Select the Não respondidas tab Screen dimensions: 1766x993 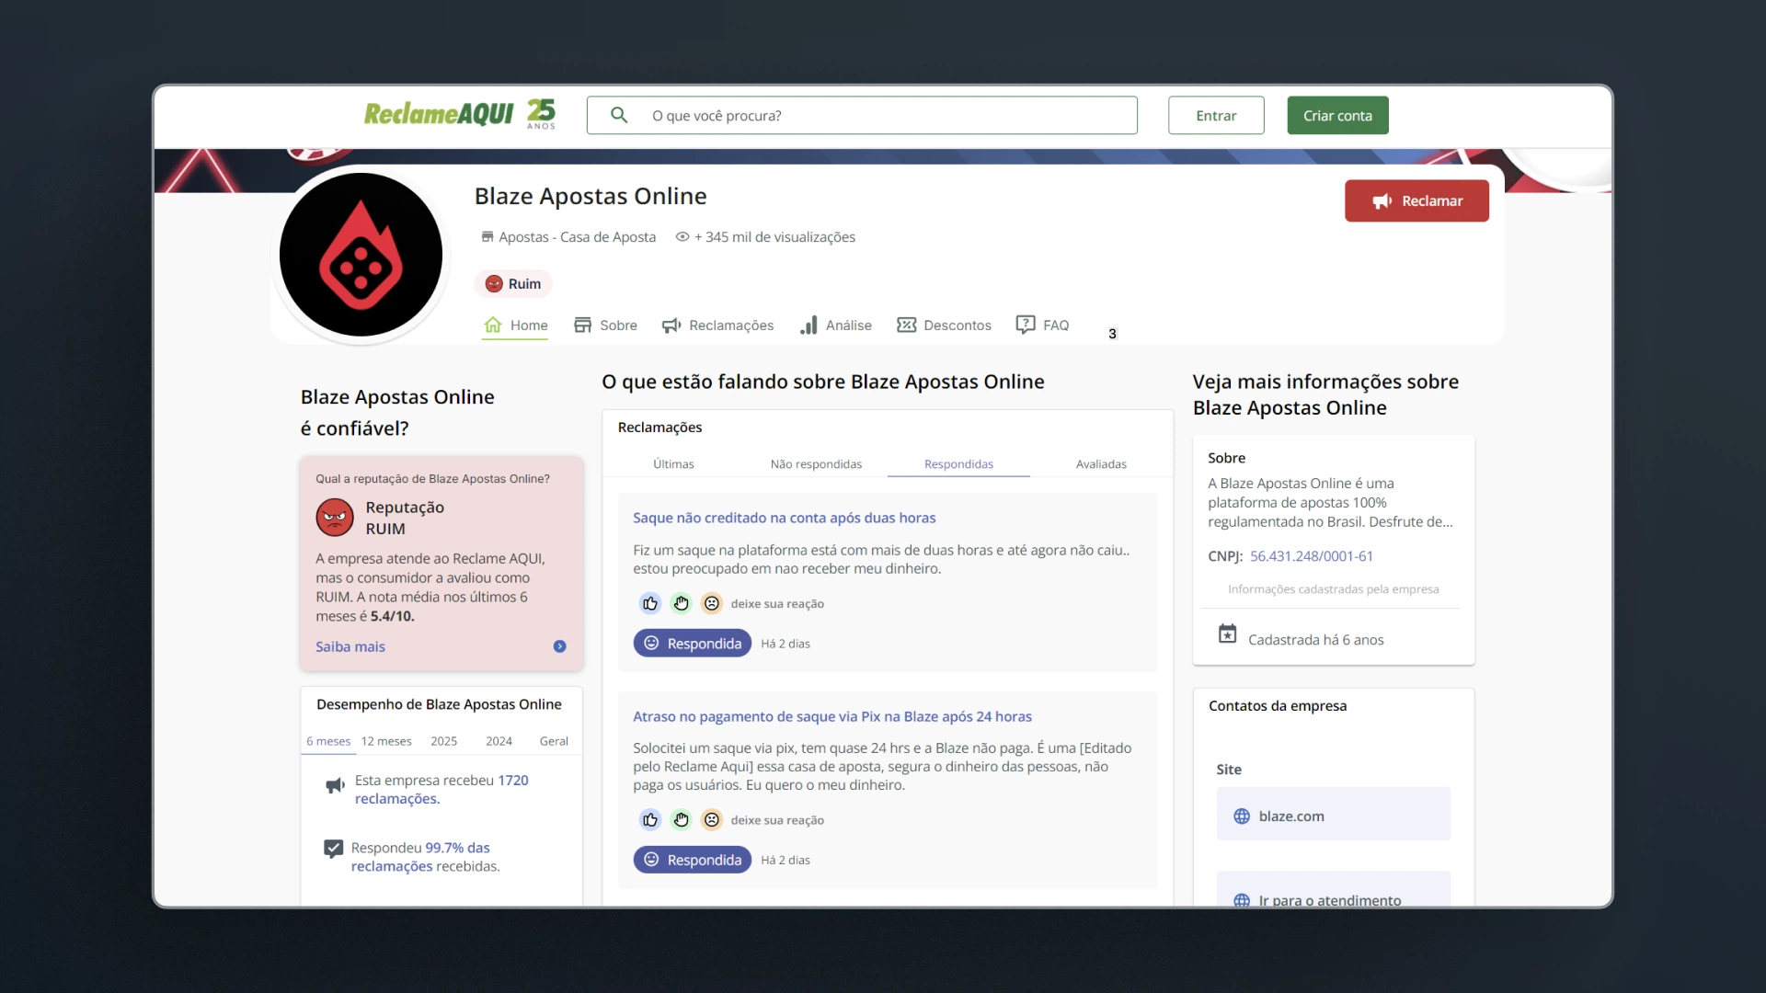[816, 464]
